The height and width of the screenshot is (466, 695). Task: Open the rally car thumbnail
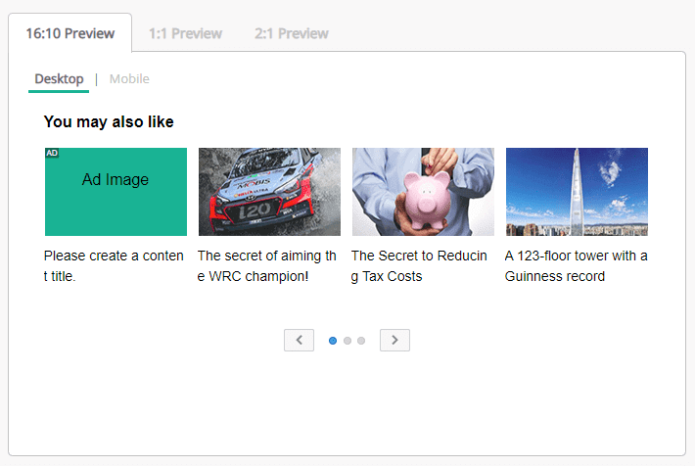[x=269, y=192]
